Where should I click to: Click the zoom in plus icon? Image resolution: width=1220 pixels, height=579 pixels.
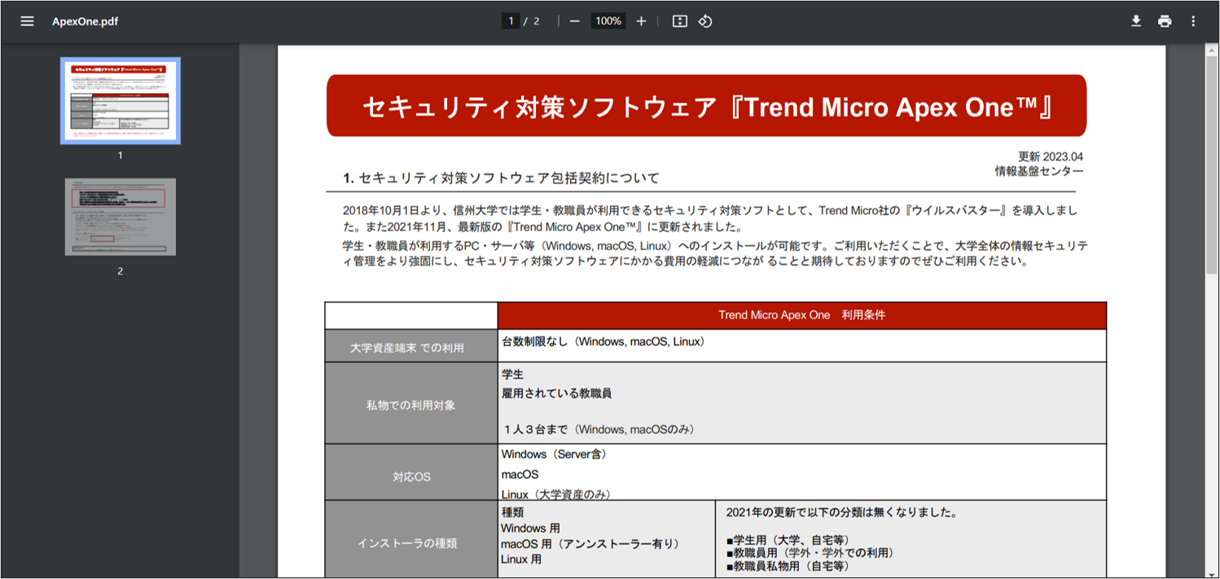click(x=641, y=21)
